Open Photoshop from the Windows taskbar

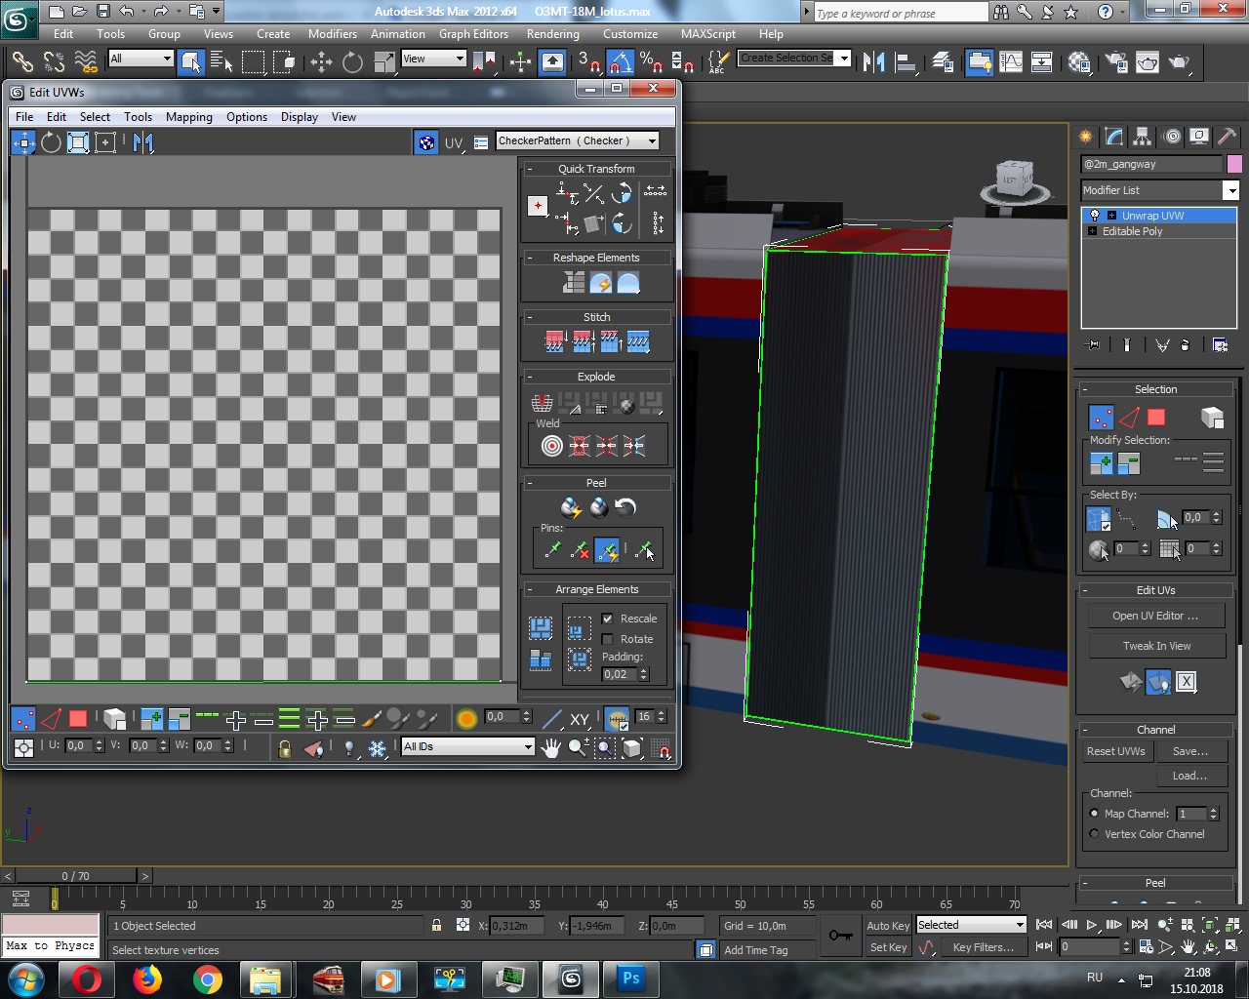(x=630, y=979)
